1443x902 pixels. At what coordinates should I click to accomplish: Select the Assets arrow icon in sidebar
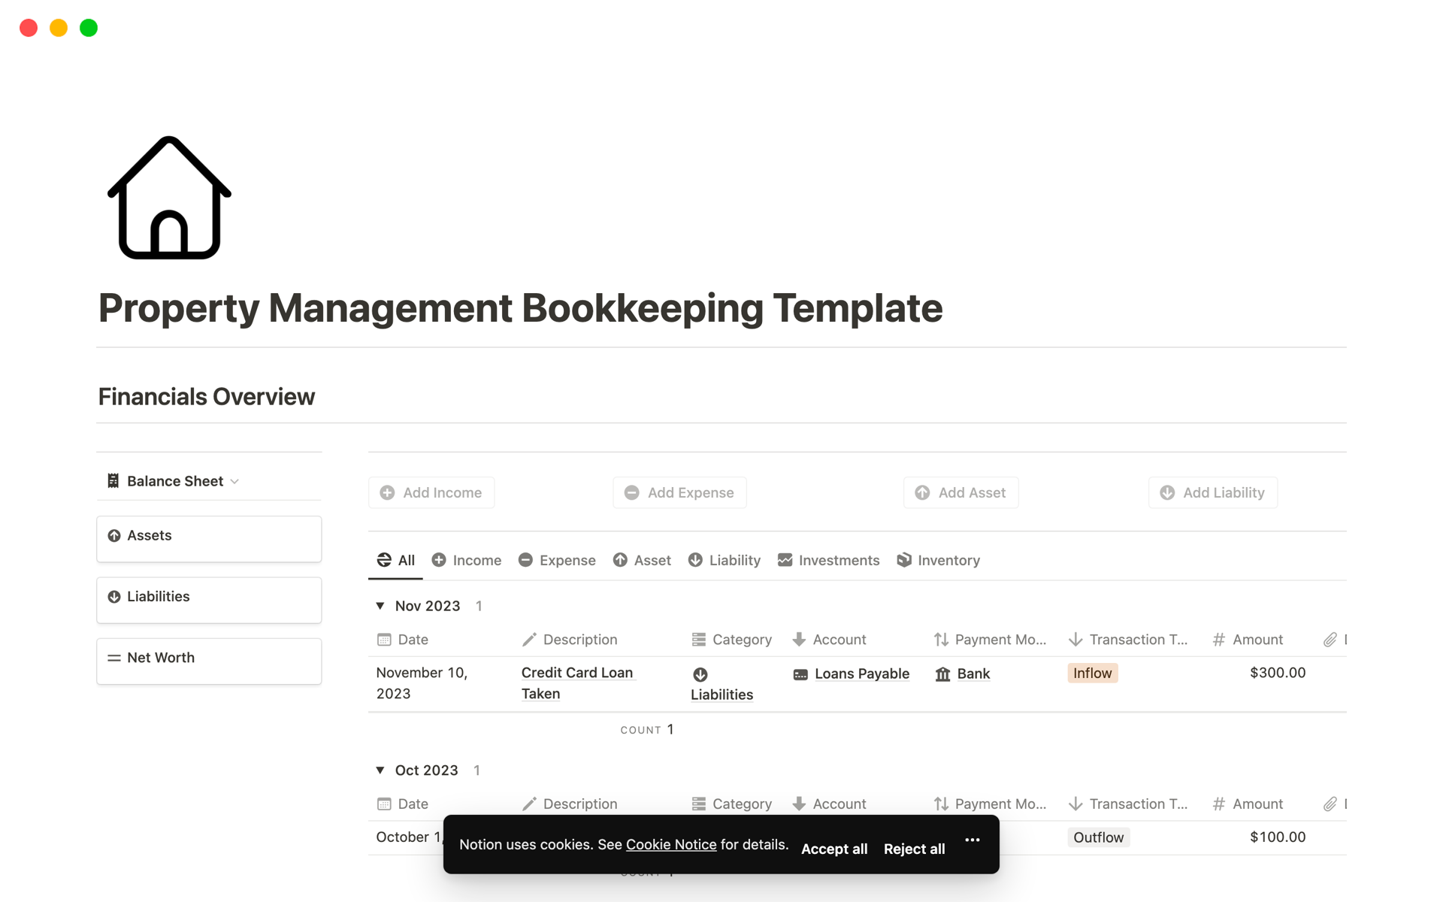[114, 535]
